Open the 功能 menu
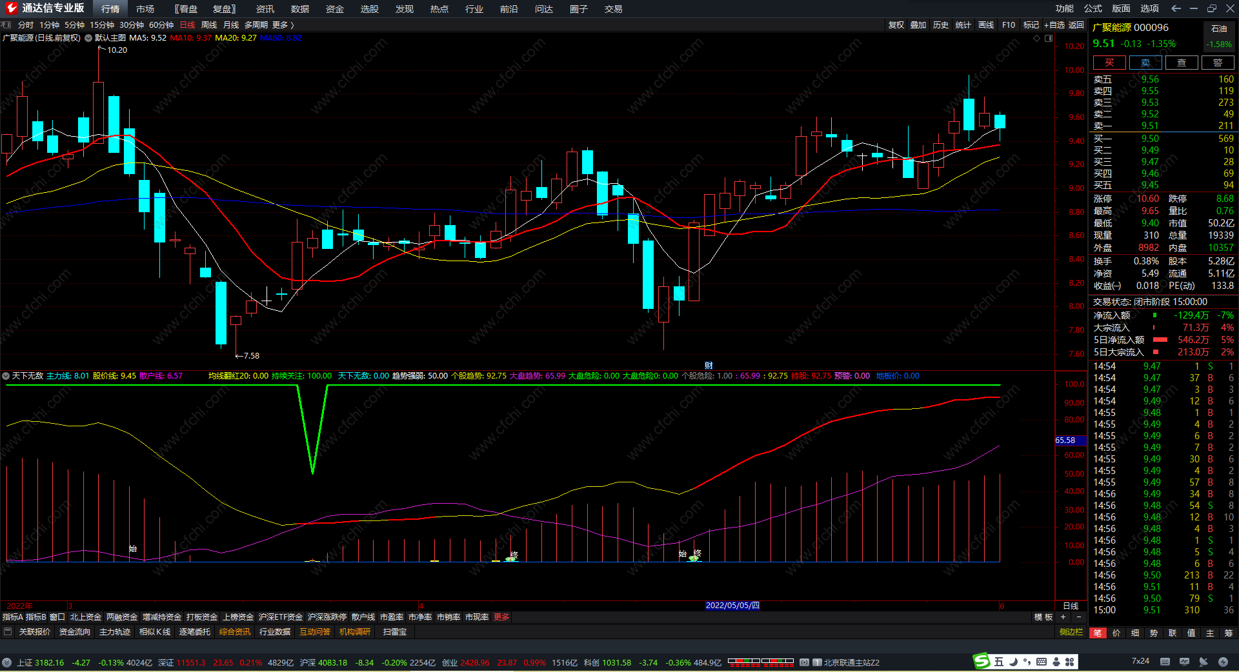The width and height of the screenshot is (1239, 672). point(1065,8)
